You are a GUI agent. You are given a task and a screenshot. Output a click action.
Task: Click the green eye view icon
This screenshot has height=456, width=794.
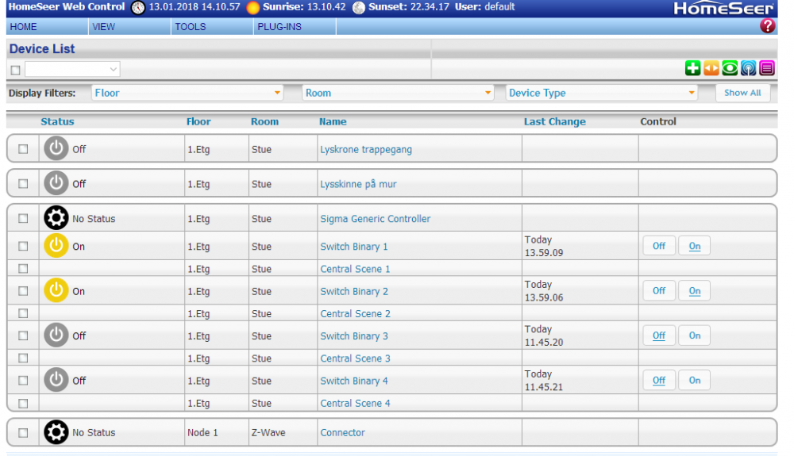point(730,69)
